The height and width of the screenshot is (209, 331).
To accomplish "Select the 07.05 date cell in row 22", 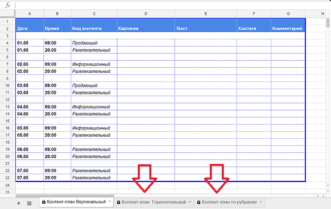I will coord(29,171).
